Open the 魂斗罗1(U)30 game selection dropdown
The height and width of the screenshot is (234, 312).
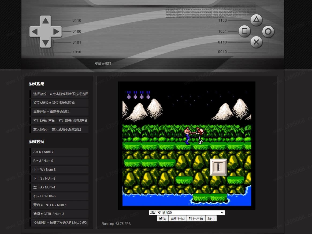point(187,213)
